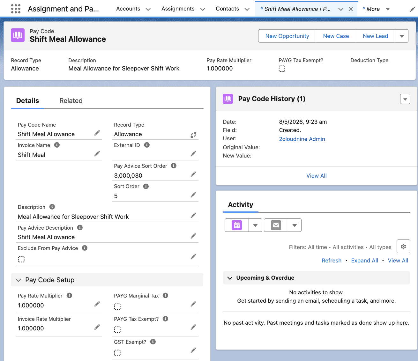This screenshot has height=361, width=418.
Task: Open the Pay Code History (1) title link
Action: click(x=272, y=99)
